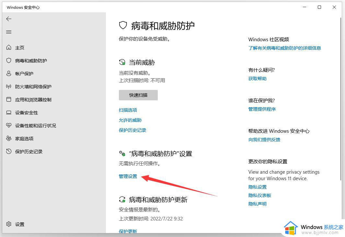
Task: Click the Windows 社区视频 heading
Action: point(269,40)
